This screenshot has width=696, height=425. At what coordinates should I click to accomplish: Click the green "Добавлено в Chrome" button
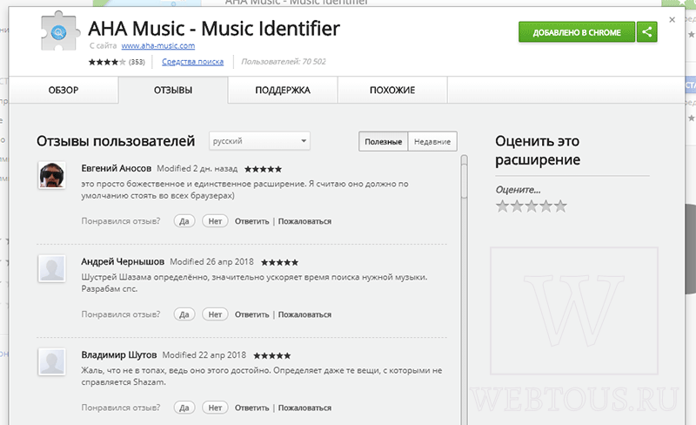tap(577, 32)
